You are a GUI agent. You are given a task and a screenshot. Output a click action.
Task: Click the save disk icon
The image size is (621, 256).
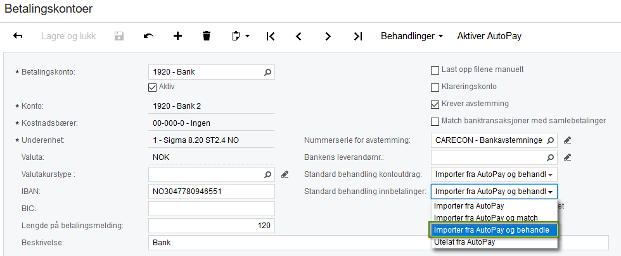pos(119,36)
